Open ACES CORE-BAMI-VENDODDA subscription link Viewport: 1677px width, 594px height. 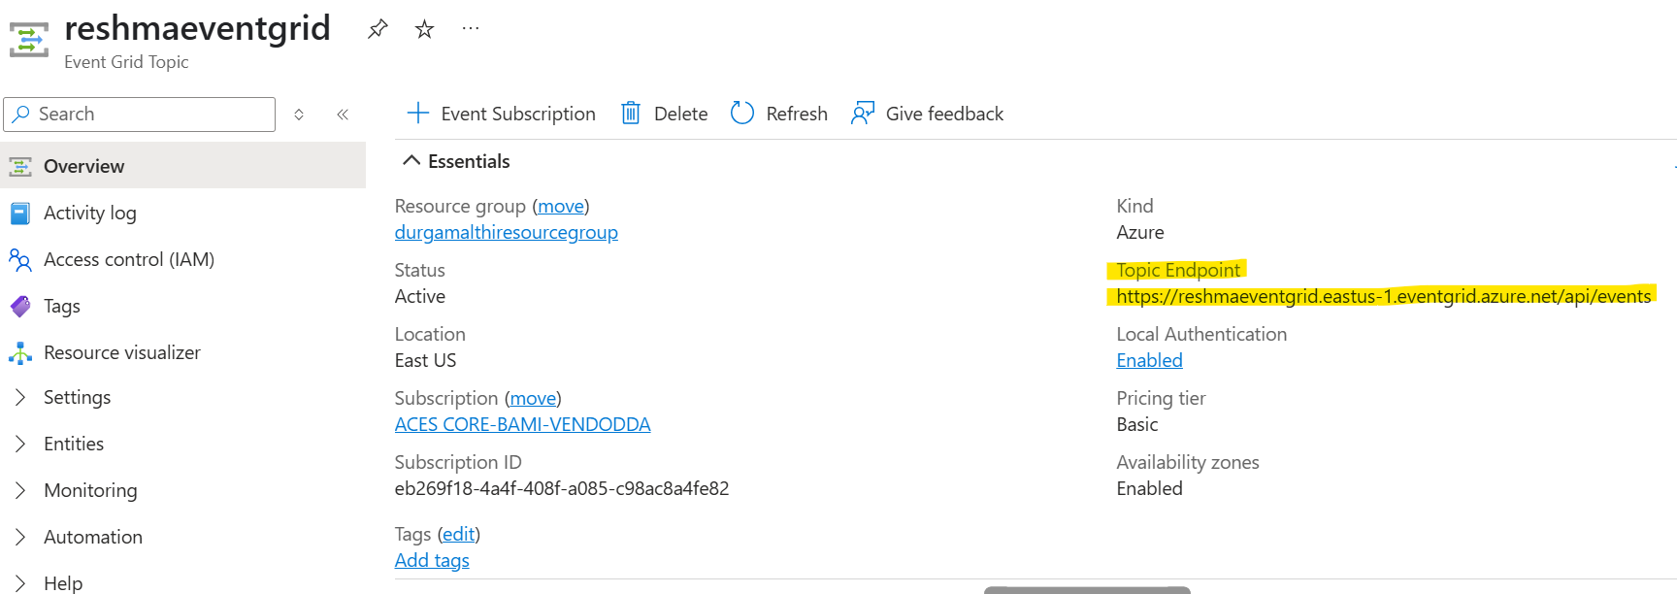coord(522,424)
